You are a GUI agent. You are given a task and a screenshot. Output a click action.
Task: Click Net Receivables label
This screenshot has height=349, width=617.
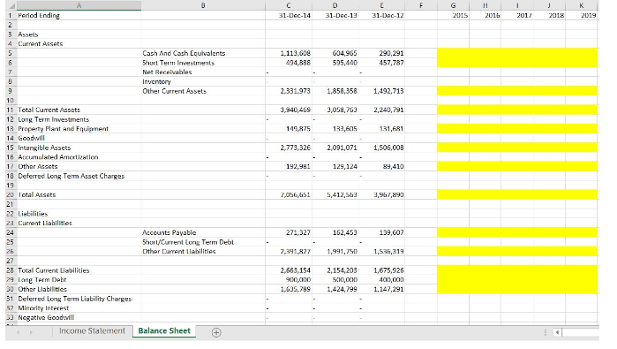coord(167,72)
